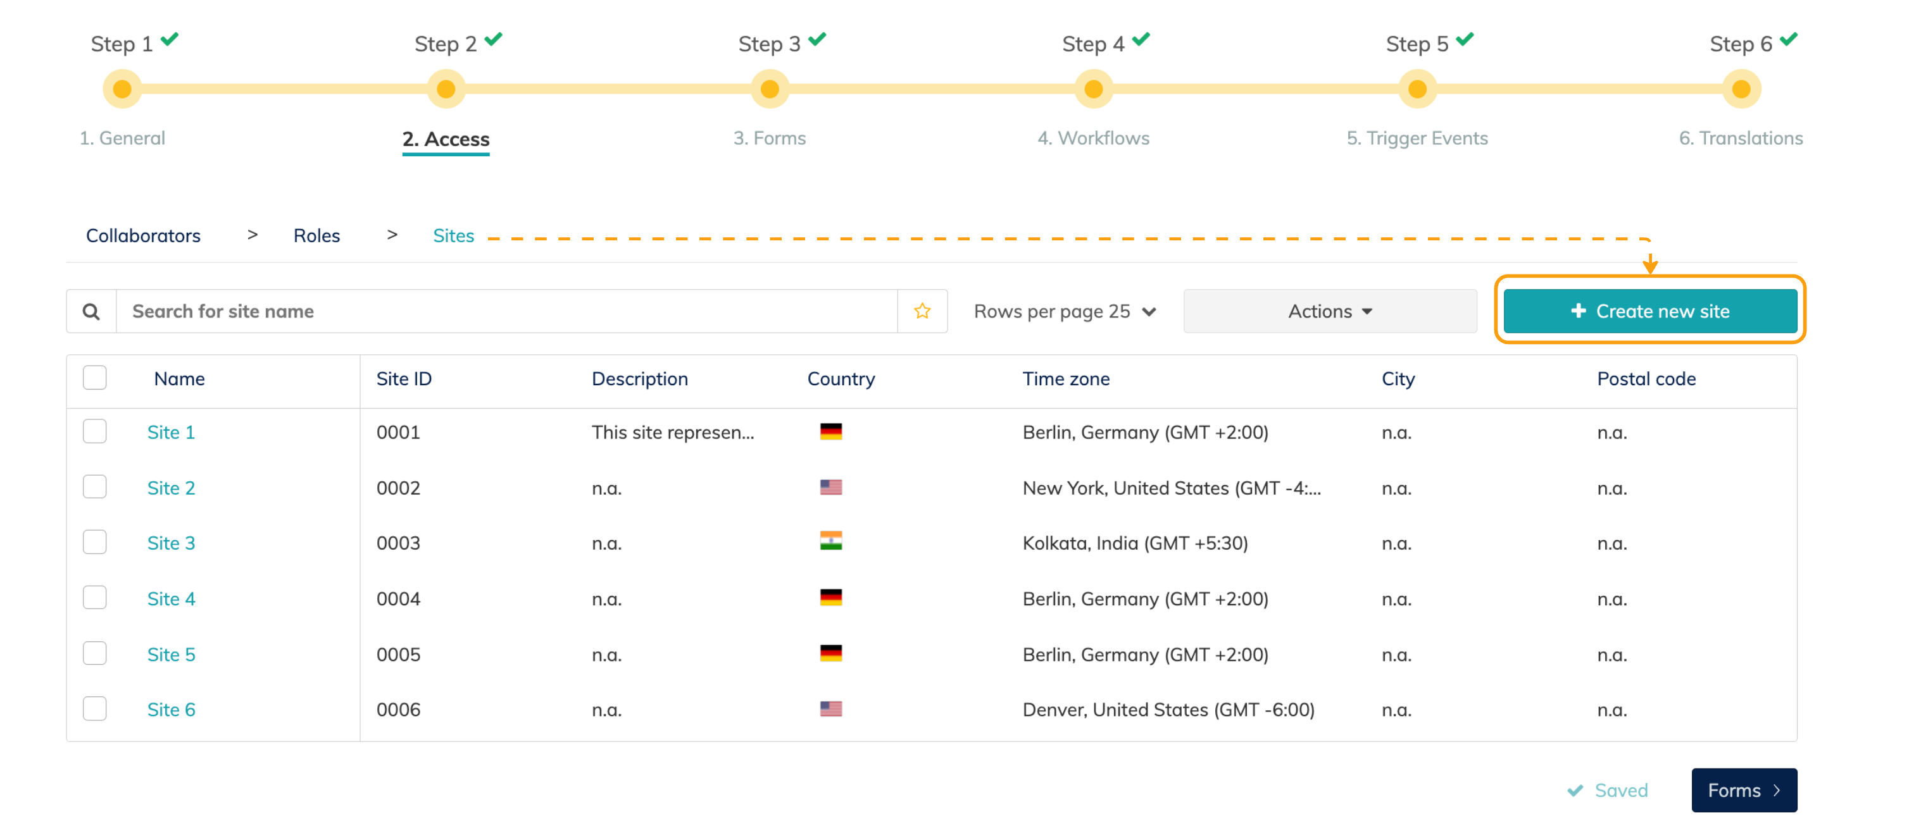Image resolution: width=1921 pixels, height=833 pixels.
Task: Click the magnifier search icon
Action: click(91, 311)
